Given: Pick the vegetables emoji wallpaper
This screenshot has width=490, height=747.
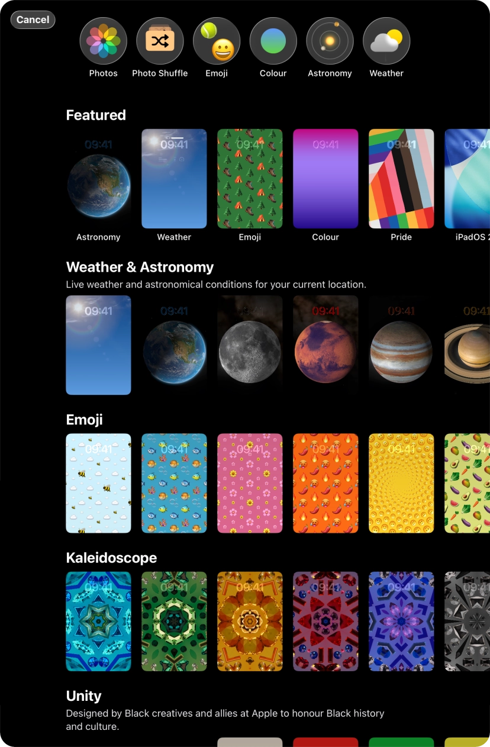Looking at the screenshot, I should click(468, 484).
